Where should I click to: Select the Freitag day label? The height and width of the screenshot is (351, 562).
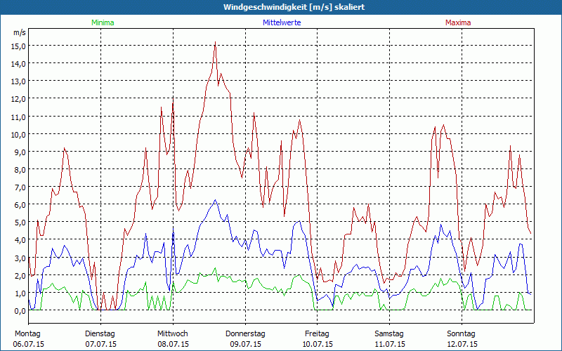coord(318,333)
